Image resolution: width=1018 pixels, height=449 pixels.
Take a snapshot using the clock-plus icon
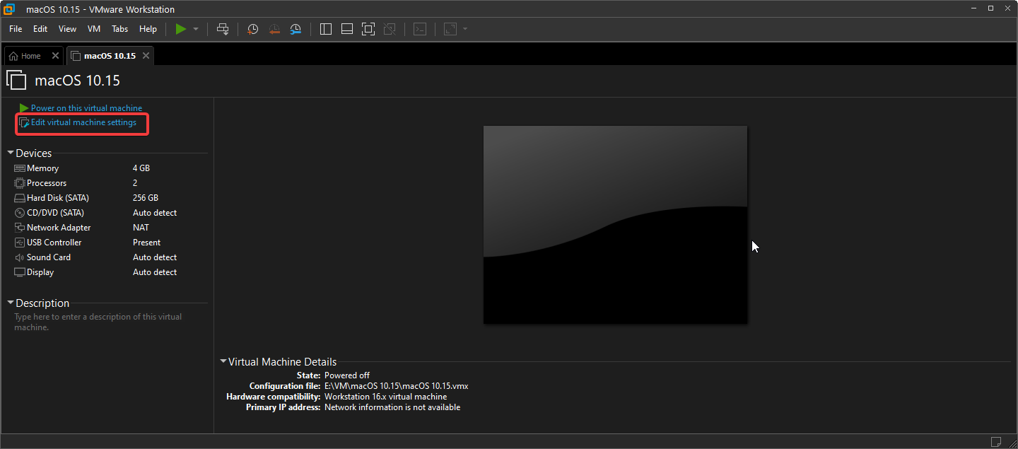[x=253, y=29]
